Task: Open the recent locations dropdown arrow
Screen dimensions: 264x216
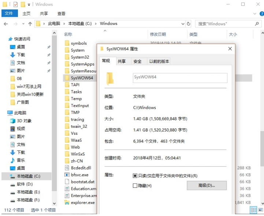Action: point(23,24)
